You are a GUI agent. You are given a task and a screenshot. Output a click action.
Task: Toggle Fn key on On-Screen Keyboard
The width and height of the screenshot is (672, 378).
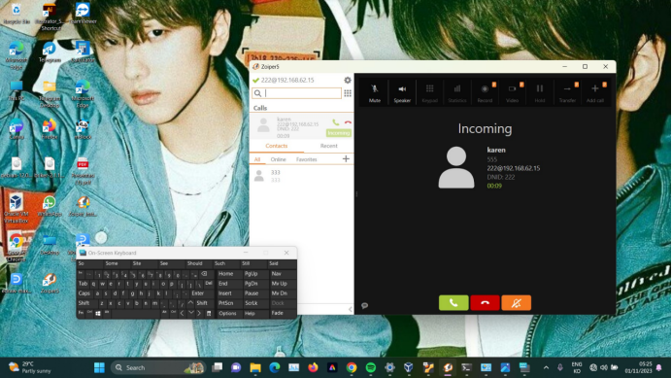point(81,313)
